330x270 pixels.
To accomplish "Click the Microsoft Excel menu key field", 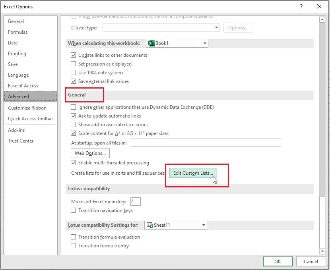I will pos(135,201).
